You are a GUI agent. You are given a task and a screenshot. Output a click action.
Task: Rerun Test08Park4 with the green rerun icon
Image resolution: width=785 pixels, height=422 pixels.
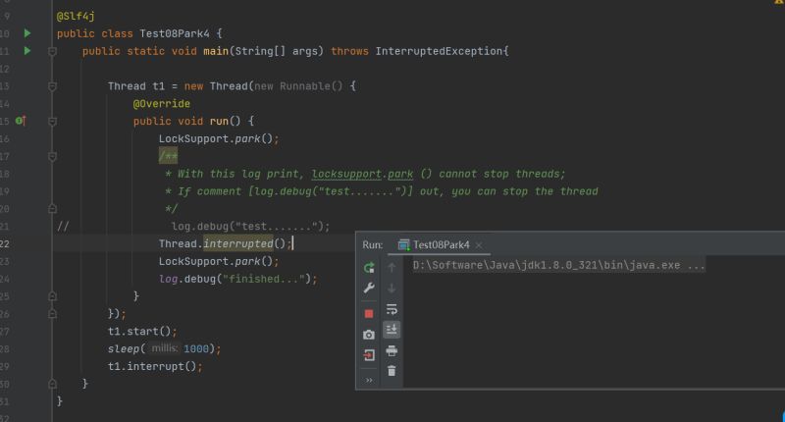click(x=369, y=268)
